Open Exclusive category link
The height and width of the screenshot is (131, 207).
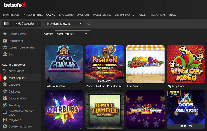tap(14, 85)
